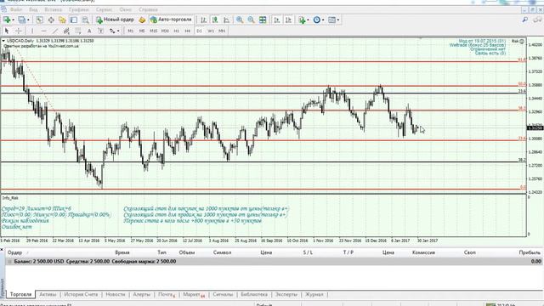Click the MetaEditor yellow diamond icon

tap(142, 20)
